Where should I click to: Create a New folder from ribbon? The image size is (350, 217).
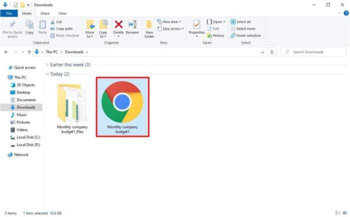pyautogui.click(x=149, y=29)
